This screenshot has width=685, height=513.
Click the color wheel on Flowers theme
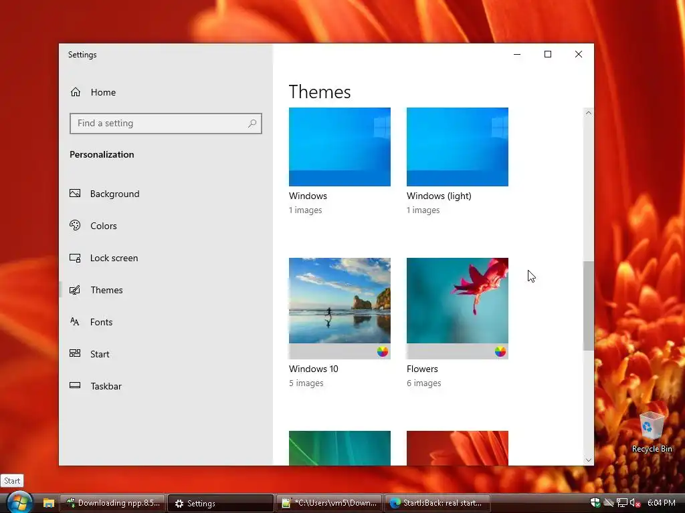tap(500, 351)
